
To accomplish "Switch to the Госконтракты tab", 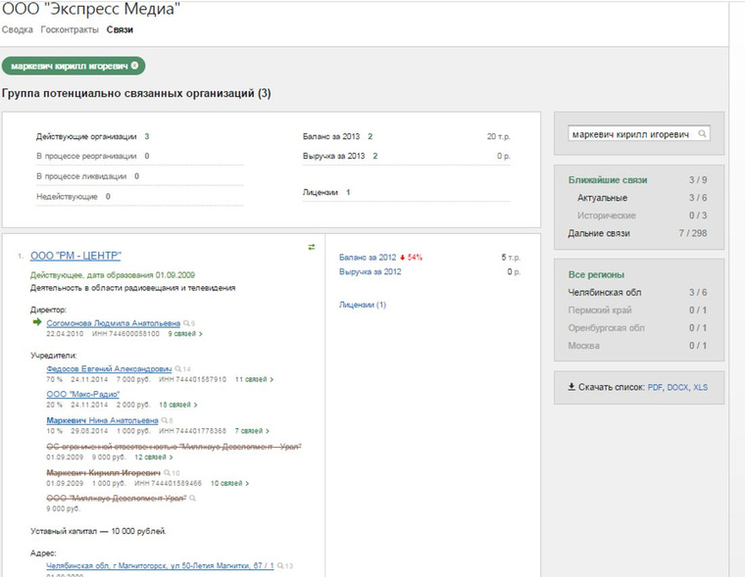I will point(70,29).
